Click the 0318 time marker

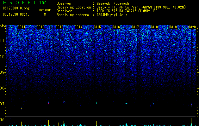coord(154,27)
